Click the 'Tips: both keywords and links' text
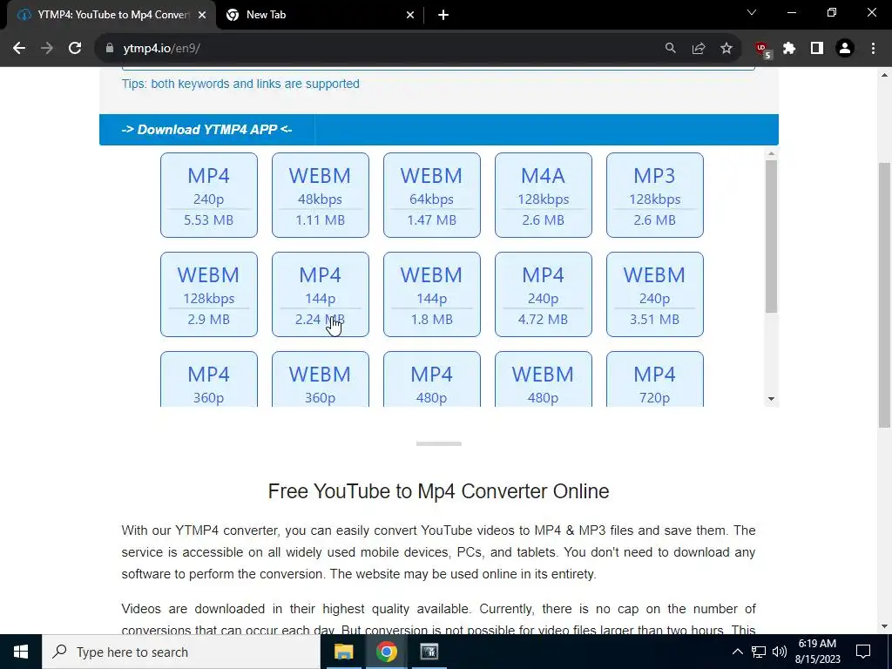892x669 pixels. [240, 84]
